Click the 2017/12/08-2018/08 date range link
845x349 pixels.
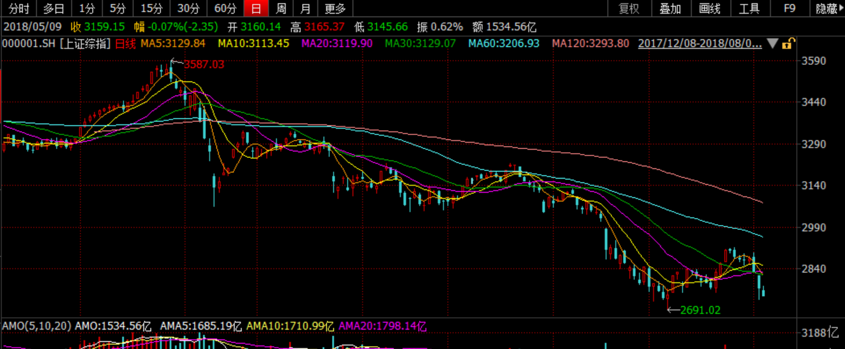700,44
